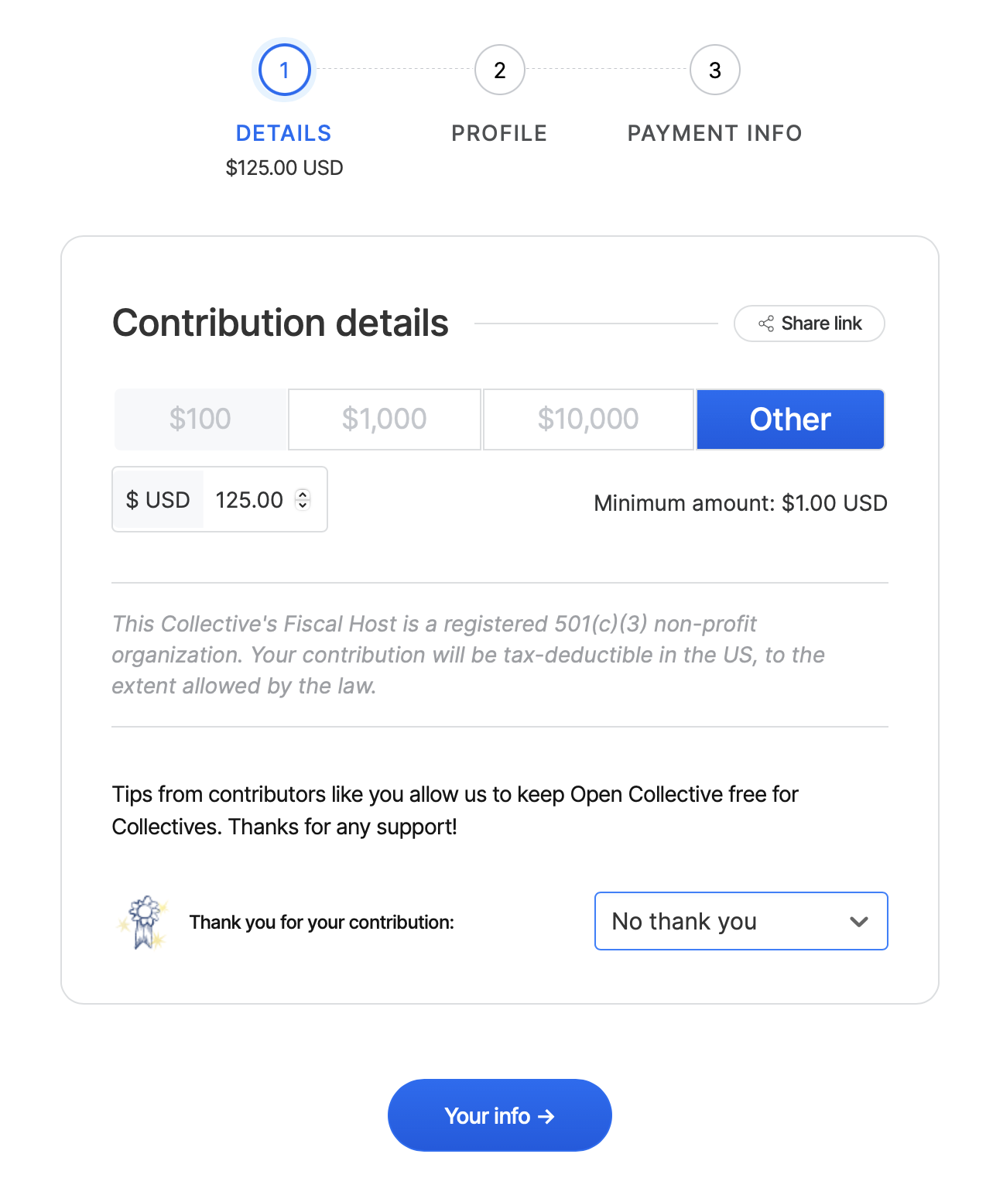Click the $125.00 USD summary under Details

(x=284, y=168)
